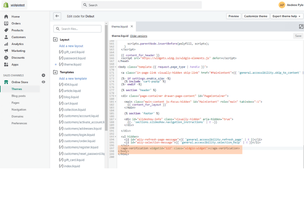The width and height of the screenshot is (304, 202).
Task: Click Customize theme button
Action: tap(256, 16)
